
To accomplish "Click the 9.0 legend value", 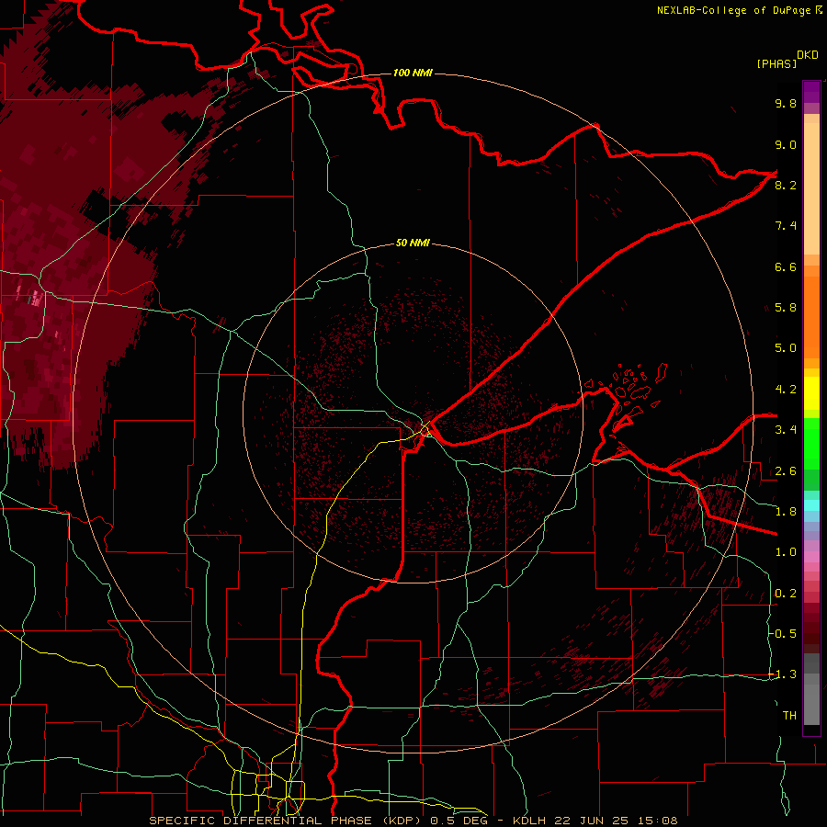I will (786, 144).
